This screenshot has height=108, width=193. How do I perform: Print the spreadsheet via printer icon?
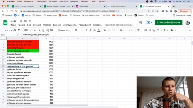point(15,30)
